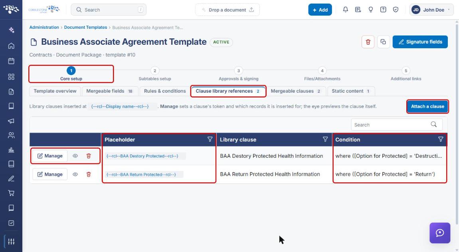
Task: Delete the BAA Return Protected clause row
Action: coord(89,175)
